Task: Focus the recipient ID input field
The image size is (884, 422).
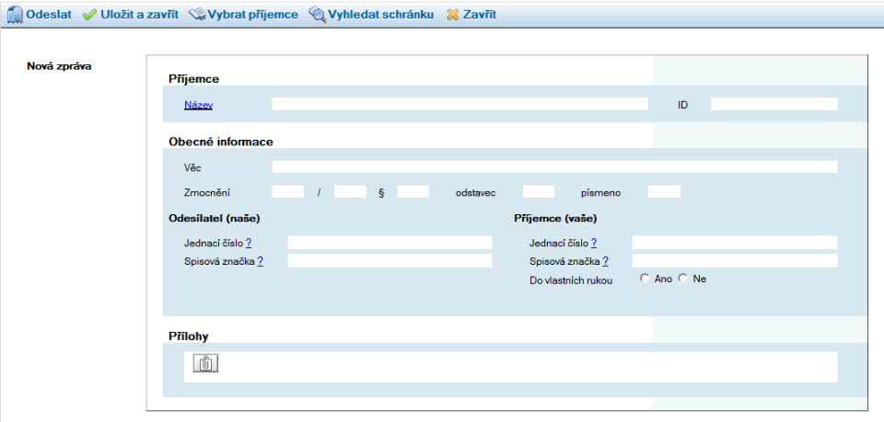Action: click(x=773, y=104)
